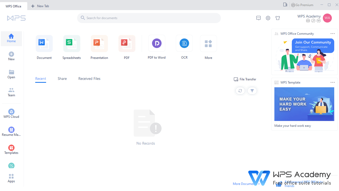Toggle multi-window view mode
Image resolution: width=339 pixels, height=191 pixels.
tap(285, 5)
